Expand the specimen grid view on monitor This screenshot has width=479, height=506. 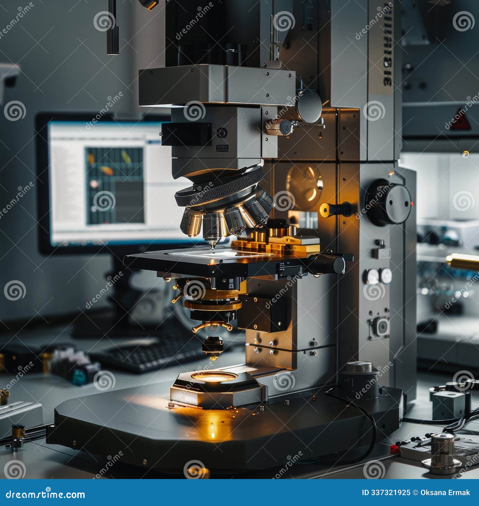tap(114, 186)
